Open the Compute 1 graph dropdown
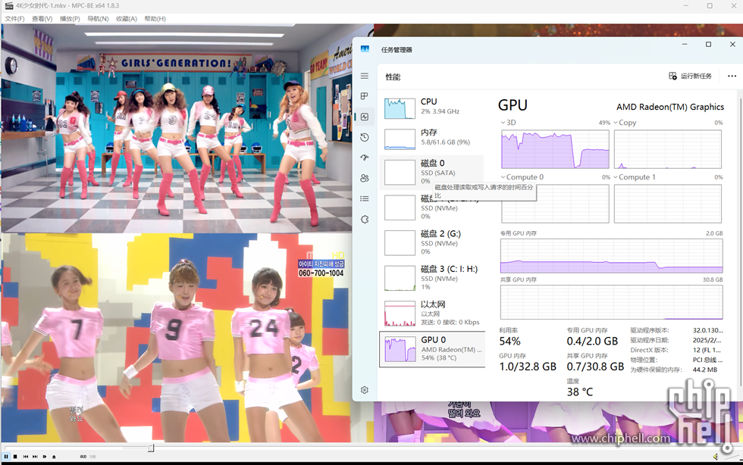The height and width of the screenshot is (465, 743). click(x=635, y=177)
